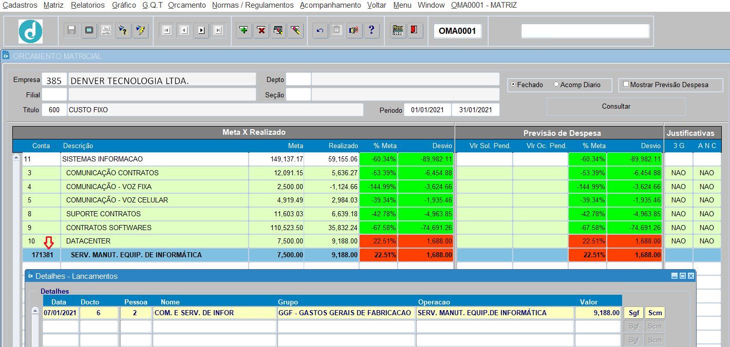This screenshot has width=730, height=347.
Task: Click the Filial code input field
Action: point(54,95)
